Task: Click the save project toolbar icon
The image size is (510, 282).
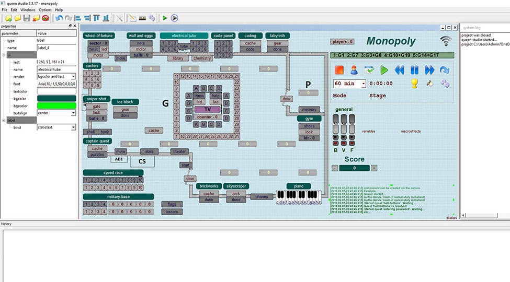Action: (27, 18)
